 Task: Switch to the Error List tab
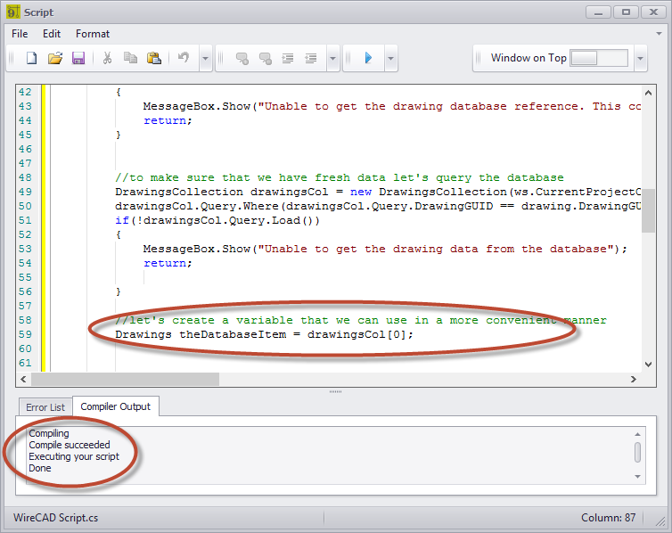coord(45,407)
